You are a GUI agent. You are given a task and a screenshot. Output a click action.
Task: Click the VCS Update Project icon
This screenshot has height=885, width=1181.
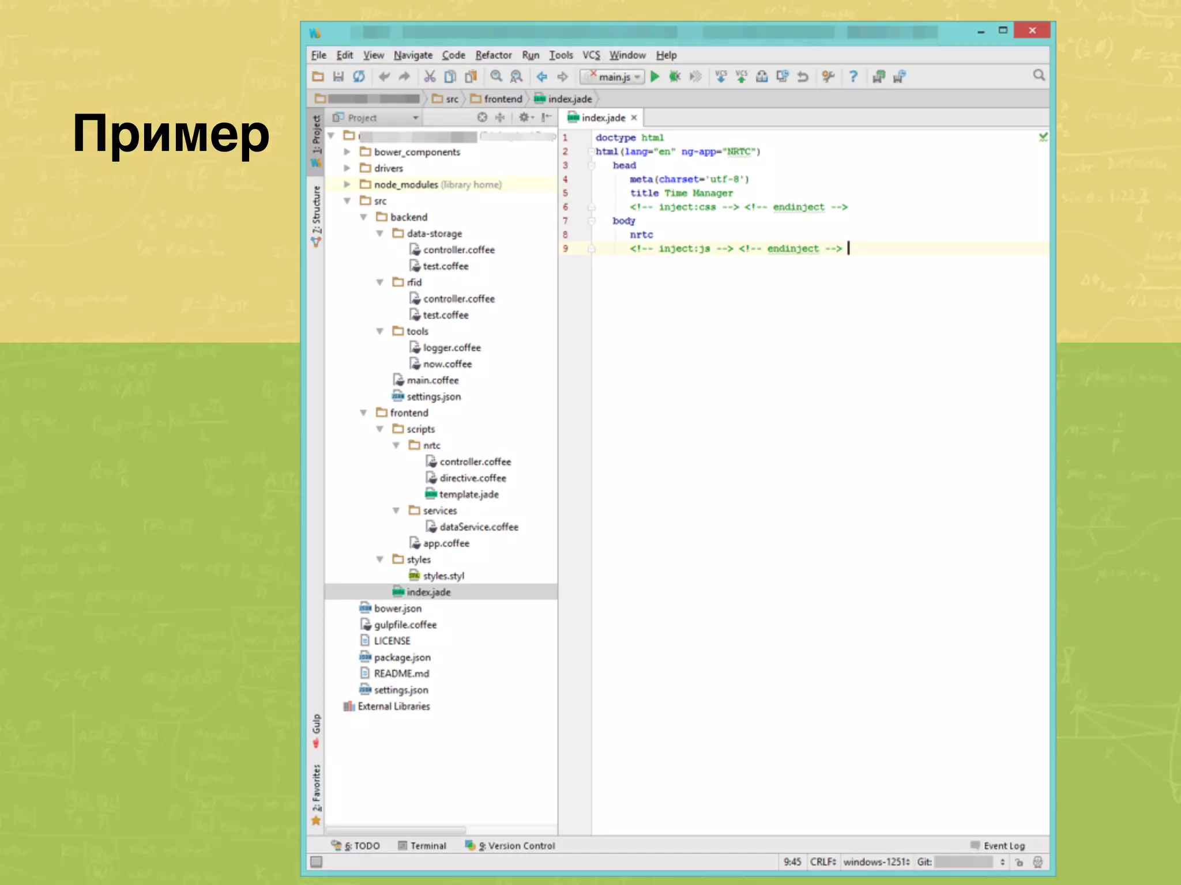pyautogui.click(x=721, y=76)
